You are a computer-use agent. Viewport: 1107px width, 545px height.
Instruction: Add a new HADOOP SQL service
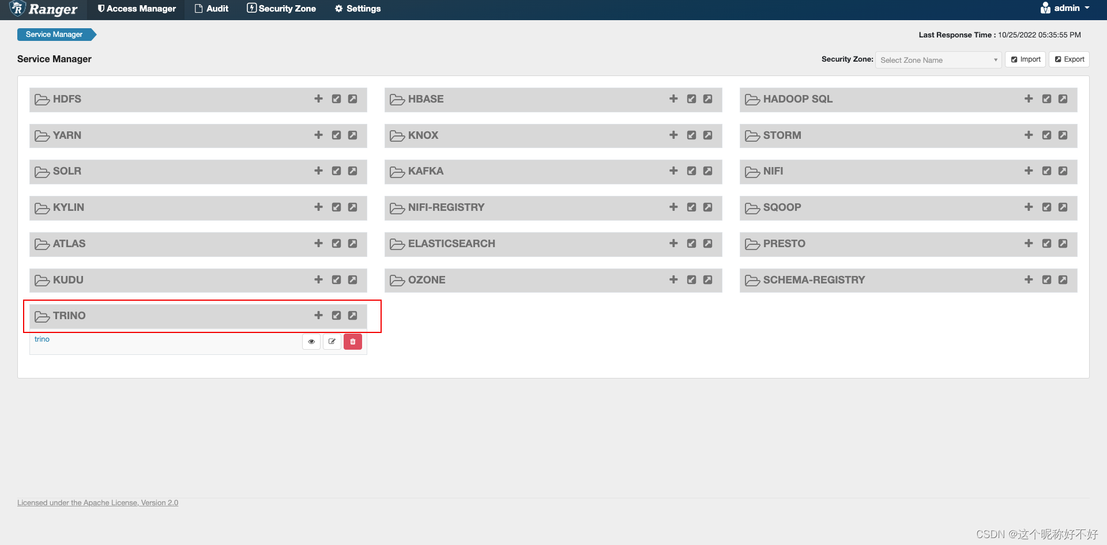(1029, 99)
